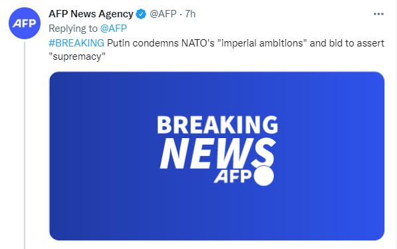This screenshot has height=249, width=397.
Task: Click the blue verified checkmark badge
Action: [x=141, y=14]
